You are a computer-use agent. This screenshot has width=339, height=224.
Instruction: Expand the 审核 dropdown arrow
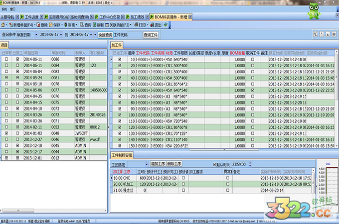[x=76, y=25]
